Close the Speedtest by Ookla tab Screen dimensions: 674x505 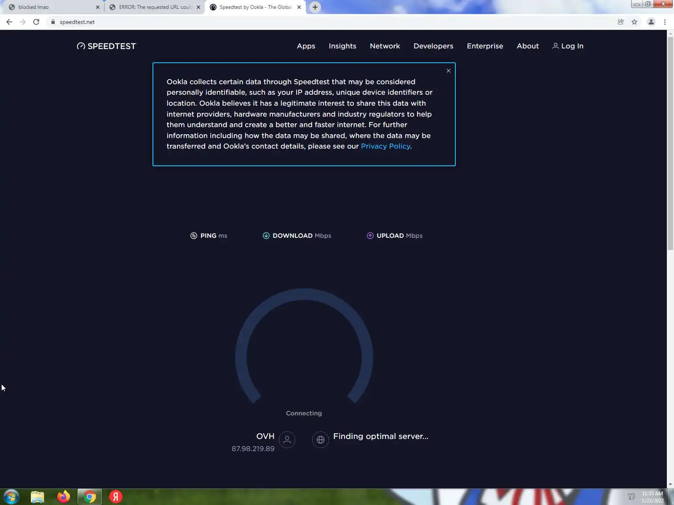coord(299,7)
